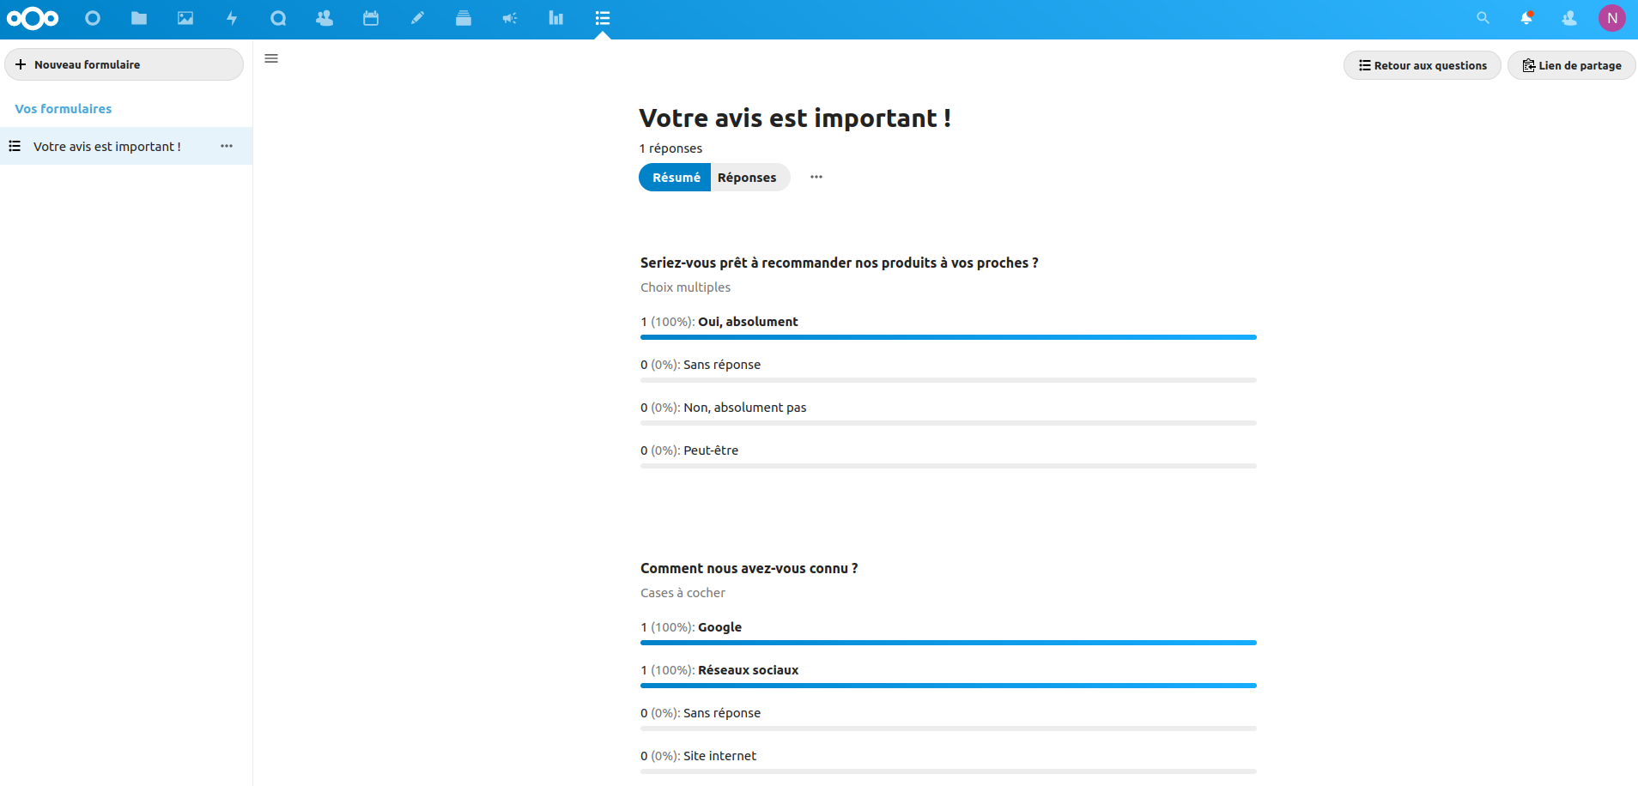Open the Activity lightning icon

[232, 18]
